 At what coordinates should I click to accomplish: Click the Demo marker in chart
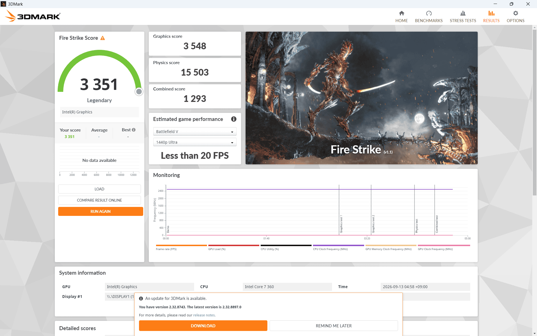point(168,229)
